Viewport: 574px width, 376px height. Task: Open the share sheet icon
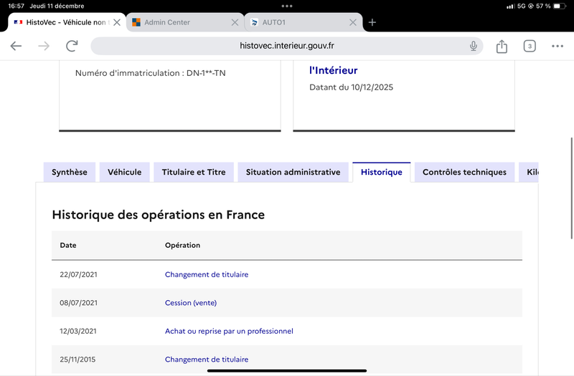[502, 46]
